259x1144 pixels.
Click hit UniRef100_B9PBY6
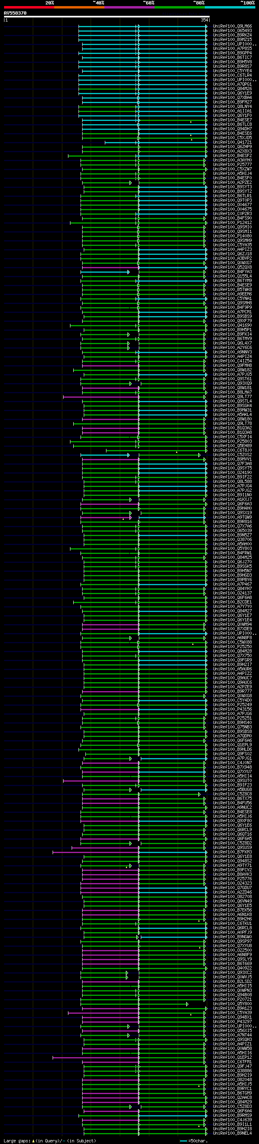232,580
